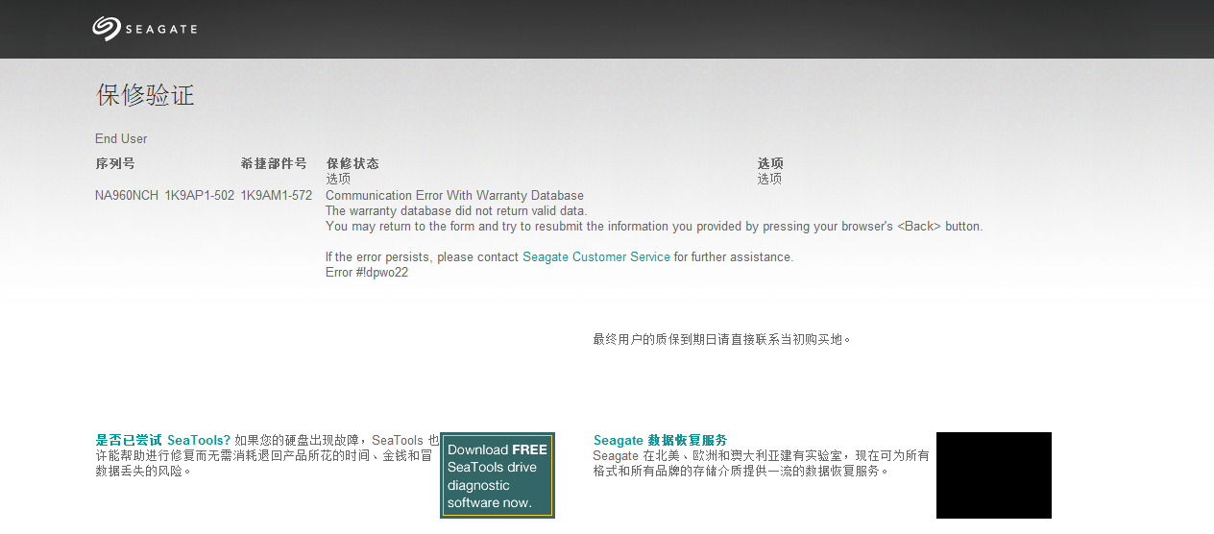Click the Download FREE SeaTools banner
The height and width of the screenshot is (534, 1214).
[x=498, y=475]
